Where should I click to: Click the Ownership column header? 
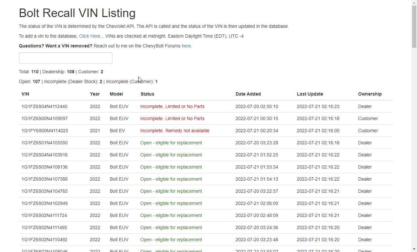coord(370,94)
